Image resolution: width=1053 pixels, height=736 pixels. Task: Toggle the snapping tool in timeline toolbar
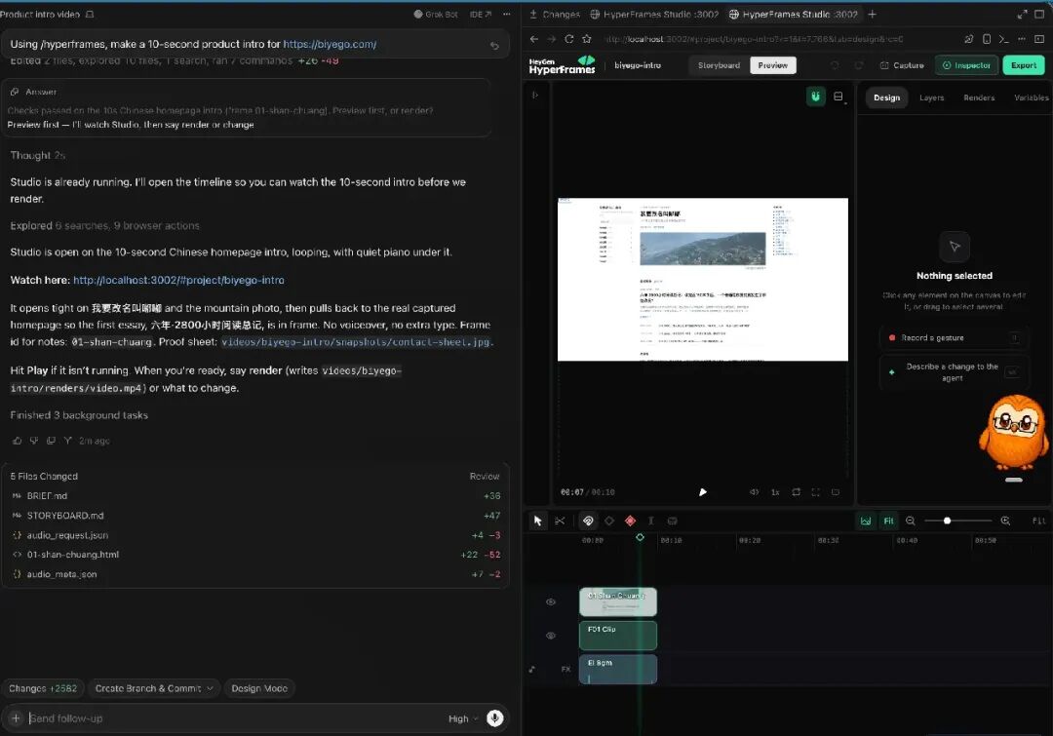click(588, 521)
